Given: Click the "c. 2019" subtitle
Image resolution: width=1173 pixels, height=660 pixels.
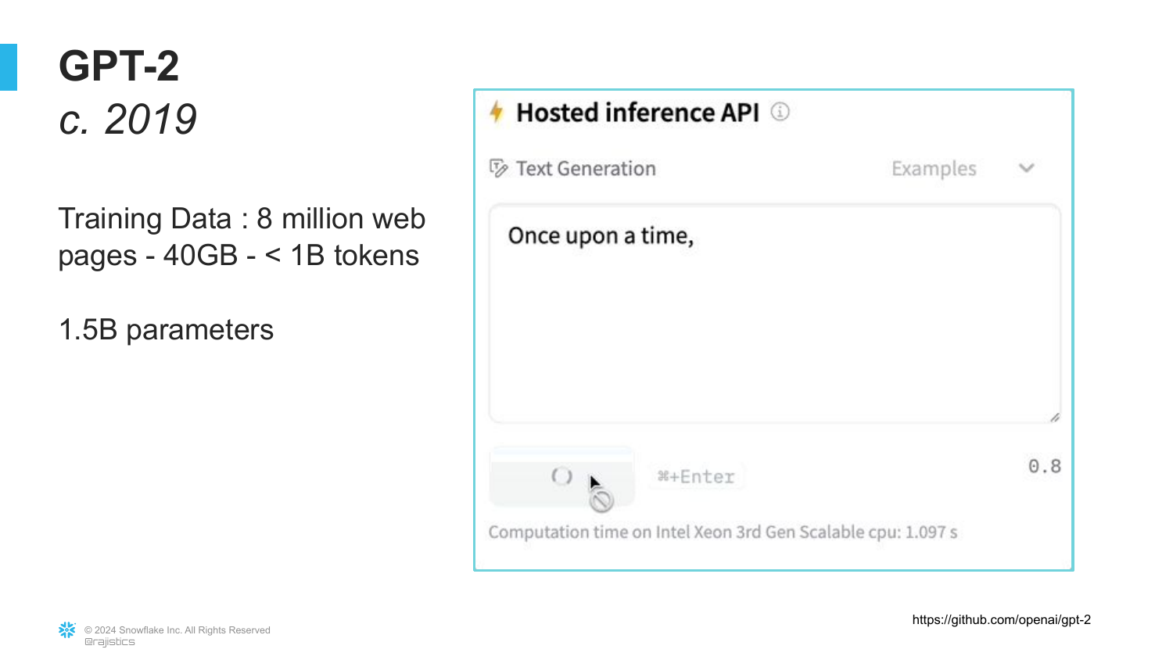Looking at the screenshot, I should pos(127,119).
